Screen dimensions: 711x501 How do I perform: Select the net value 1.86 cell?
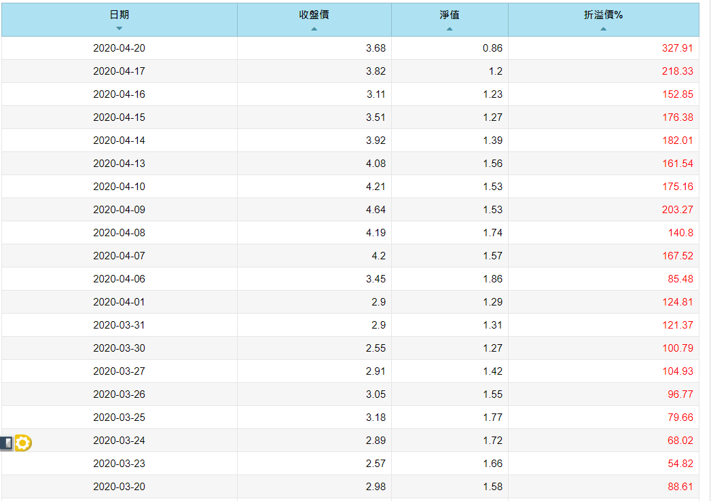pos(492,279)
